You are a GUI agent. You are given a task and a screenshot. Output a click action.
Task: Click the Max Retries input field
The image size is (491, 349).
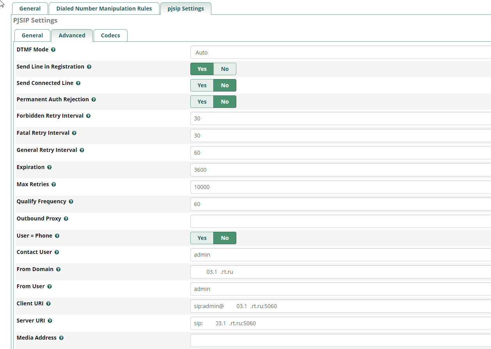tap(339, 187)
